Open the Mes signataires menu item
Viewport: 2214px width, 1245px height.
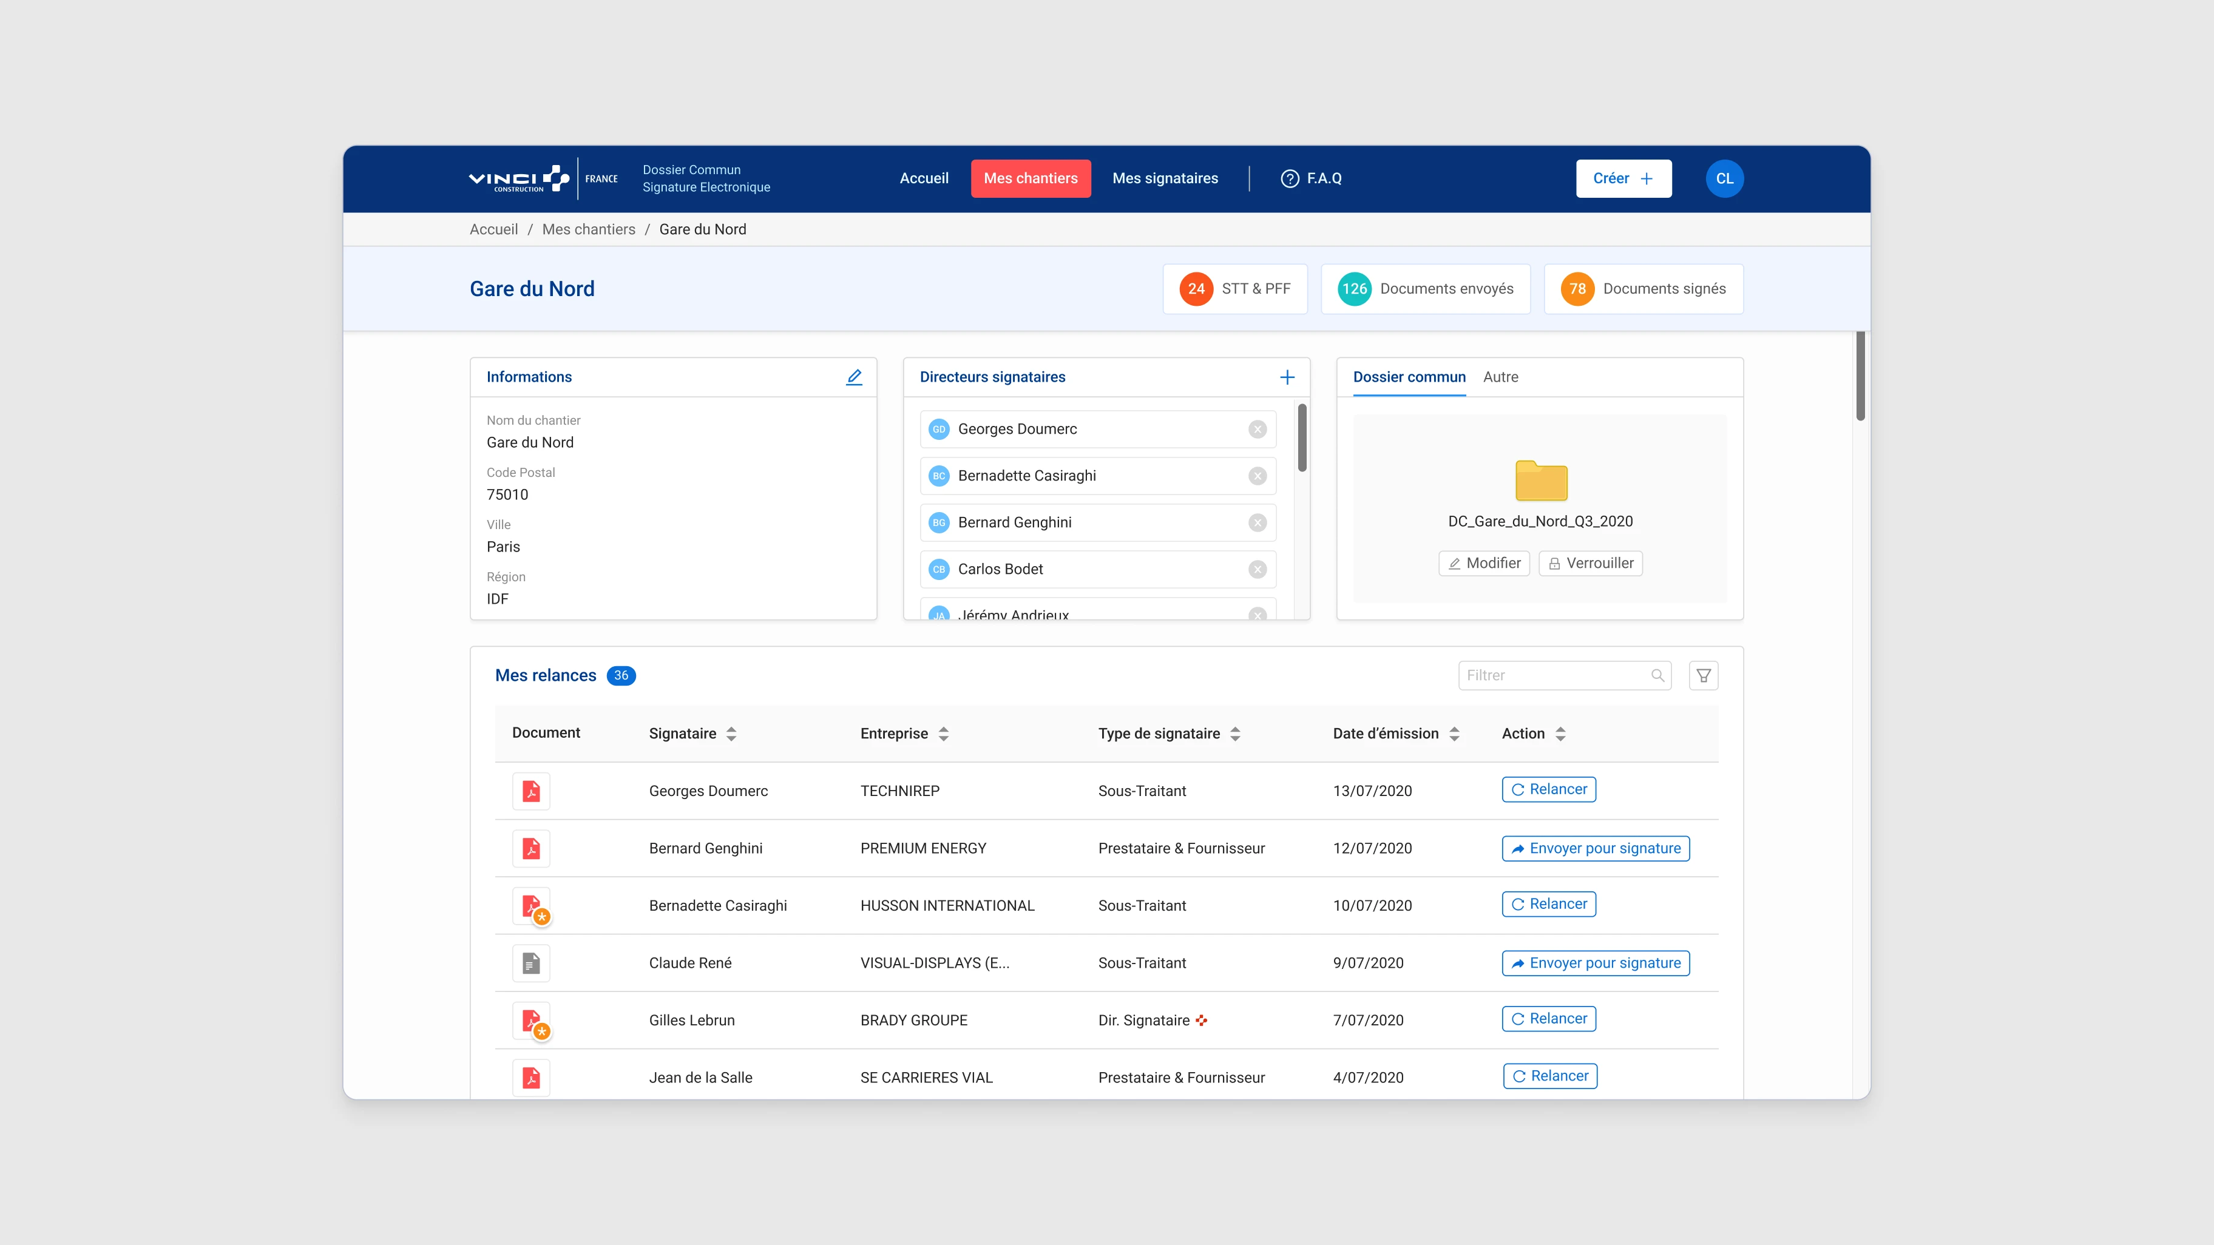[x=1165, y=178]
